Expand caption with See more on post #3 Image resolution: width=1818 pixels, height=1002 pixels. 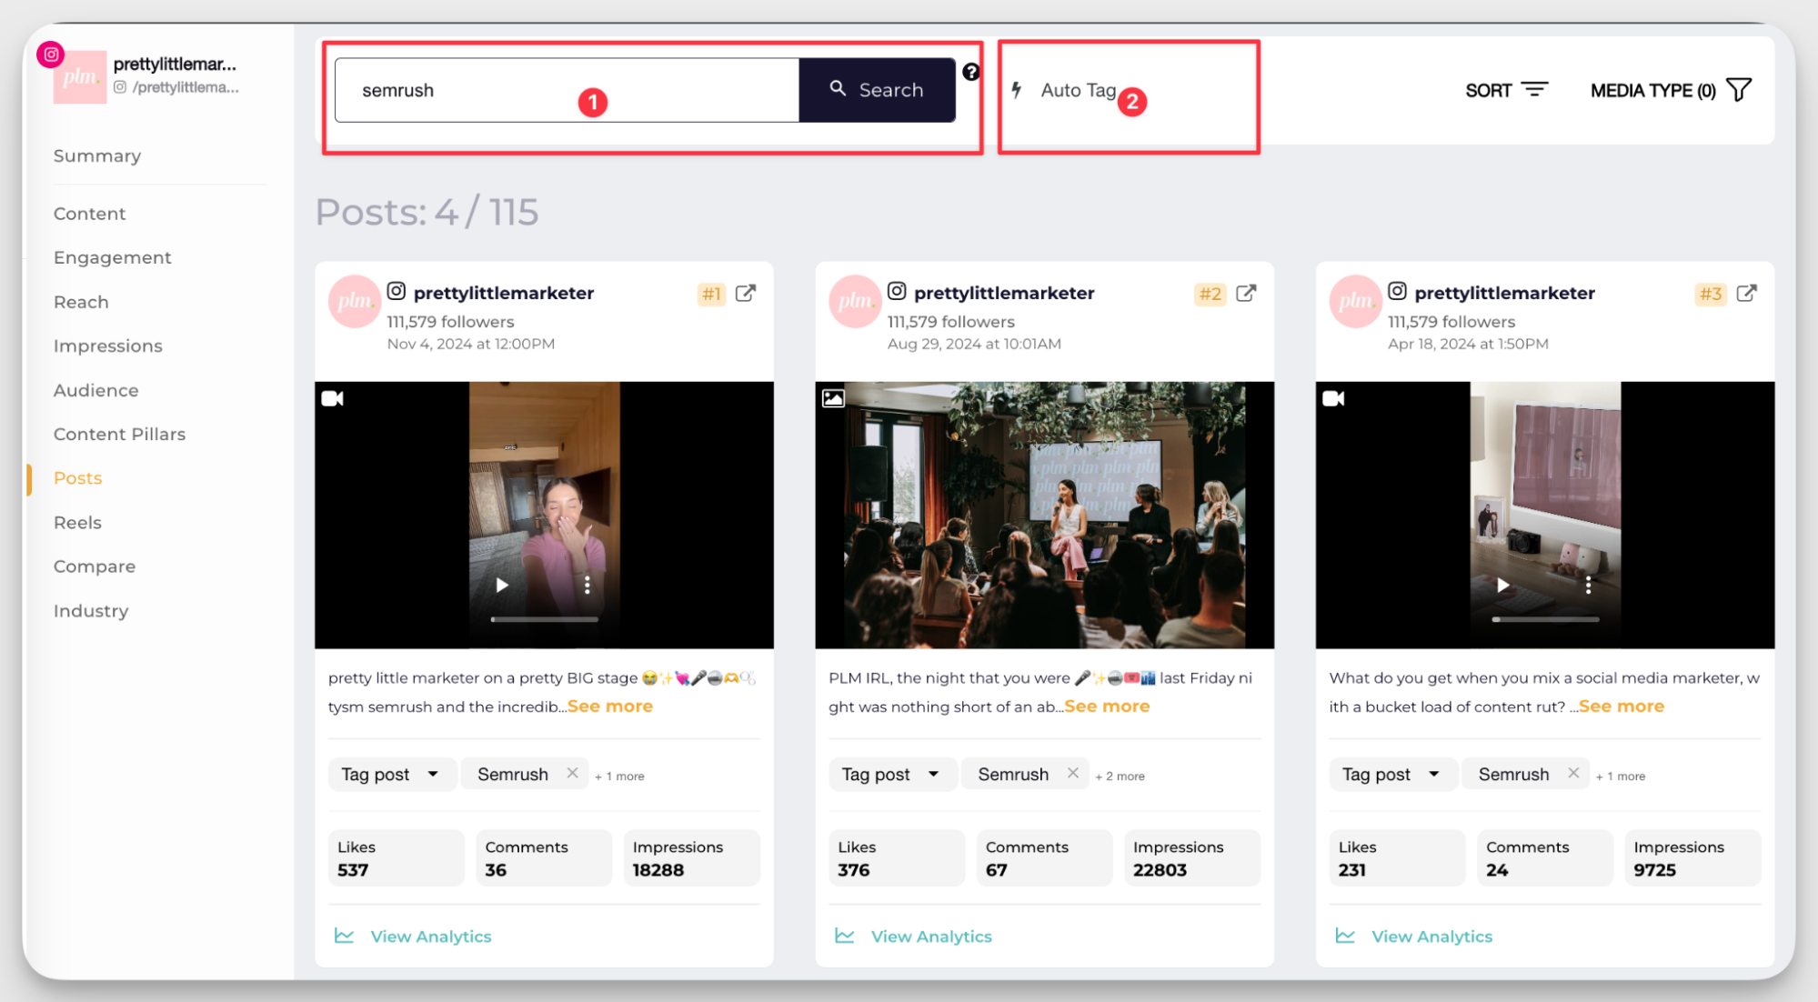[x=1622, y=706]
